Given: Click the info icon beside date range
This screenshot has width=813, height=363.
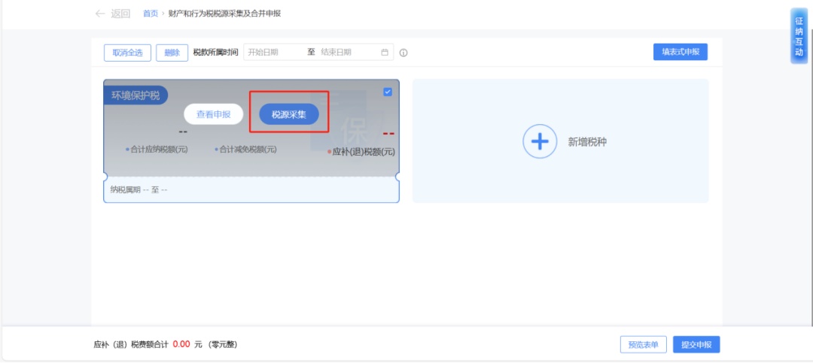Looking at the screenshot, I should click(403, 53).
